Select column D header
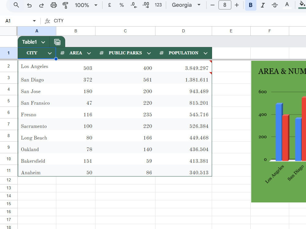Viewport: 306px width, 229px height. click(183, 31)
